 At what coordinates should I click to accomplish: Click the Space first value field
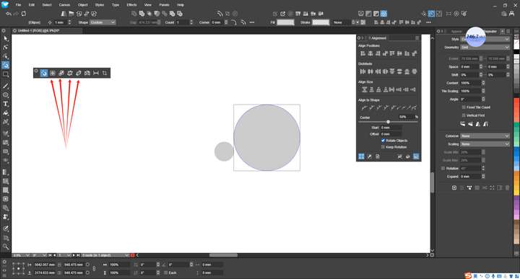(469, 67)
